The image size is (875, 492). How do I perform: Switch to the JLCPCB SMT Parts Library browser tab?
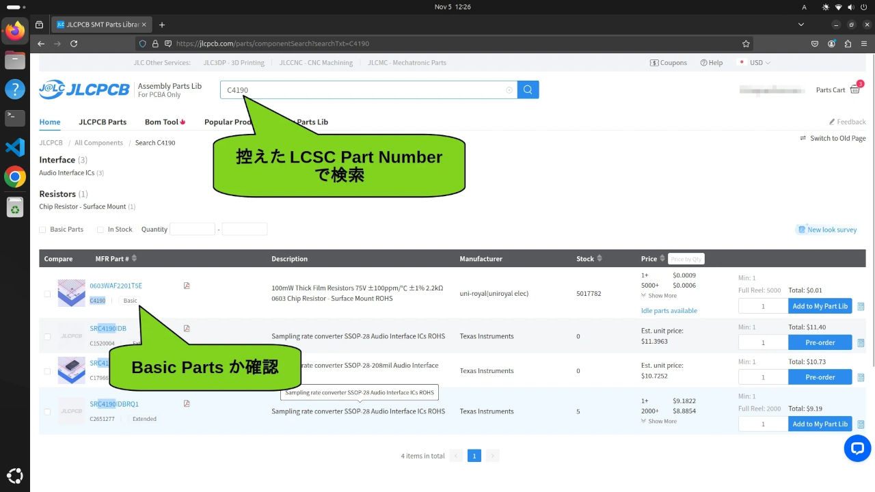pyautogui.click(x=101, y=25)
